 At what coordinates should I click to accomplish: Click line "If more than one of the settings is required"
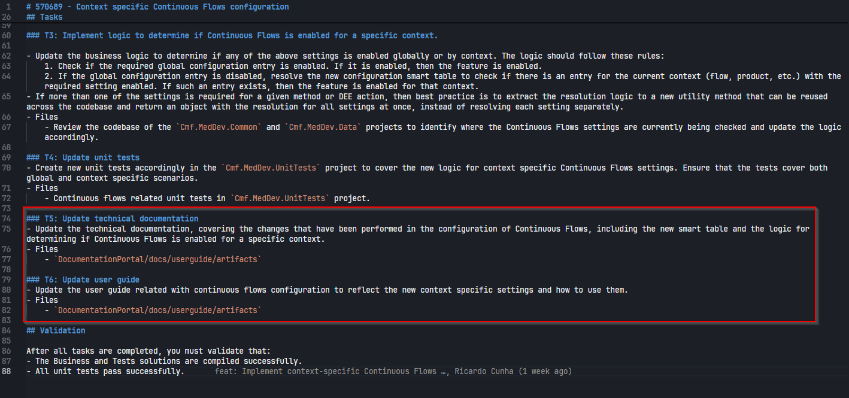427,101
